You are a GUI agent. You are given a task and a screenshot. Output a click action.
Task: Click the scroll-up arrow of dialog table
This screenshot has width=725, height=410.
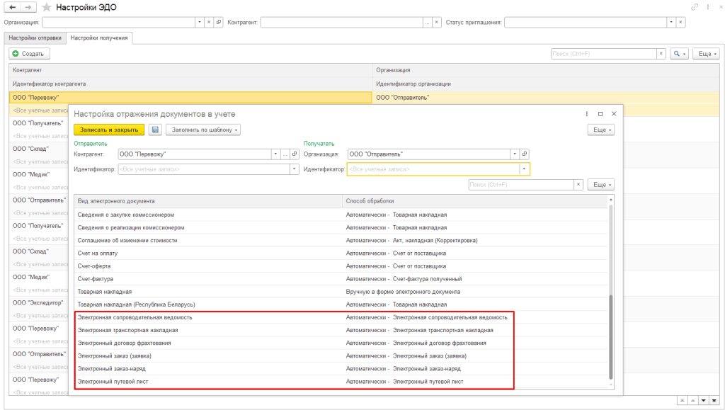[x=611, y=199]
